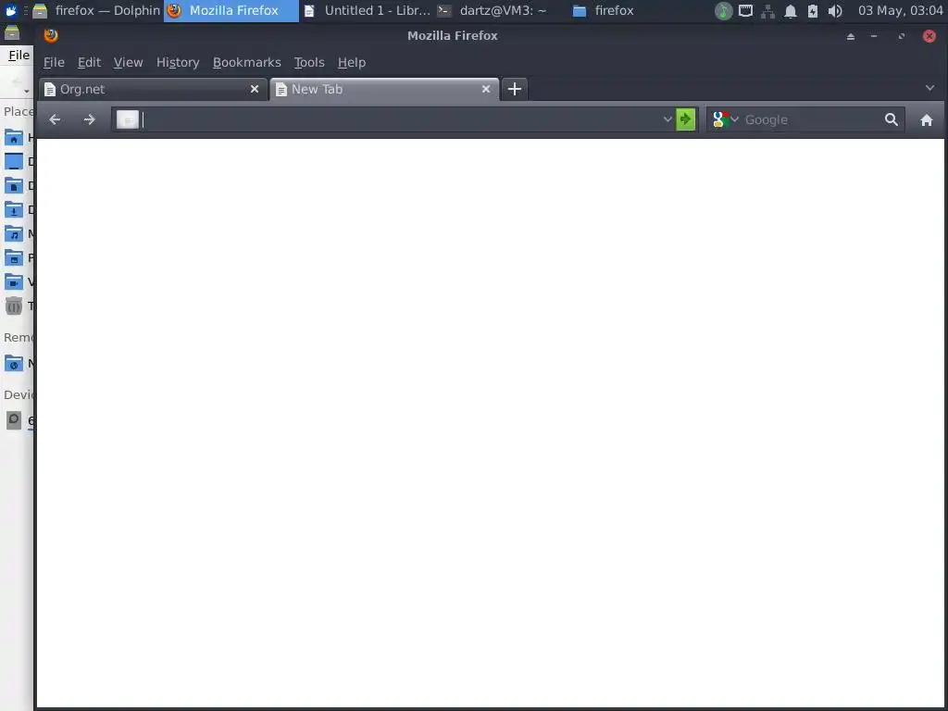Click the search magnifier icon
948x711 pixels.
pyautogui.click(x=892, y=119)
